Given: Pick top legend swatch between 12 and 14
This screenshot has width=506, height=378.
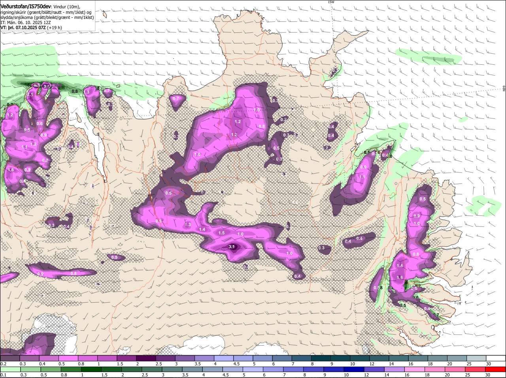Looking at the screenshot, I should (379, 358).
